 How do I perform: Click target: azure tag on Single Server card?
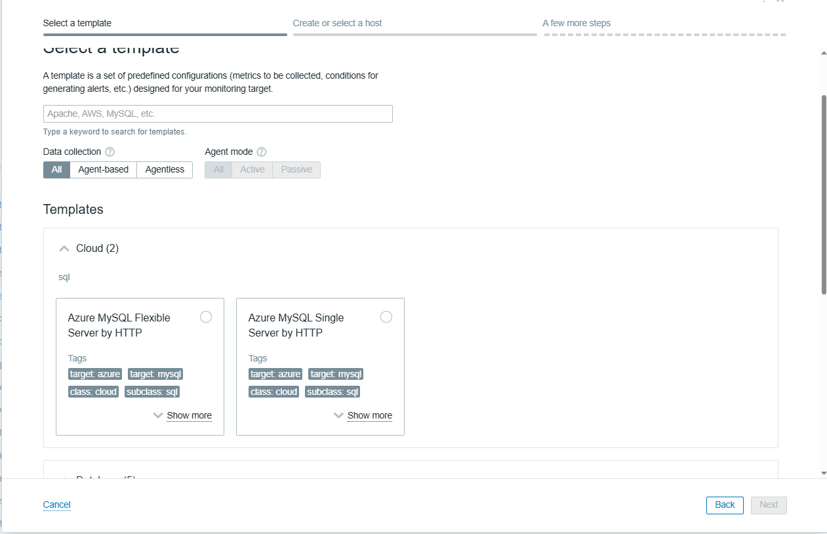click(276, 375)
